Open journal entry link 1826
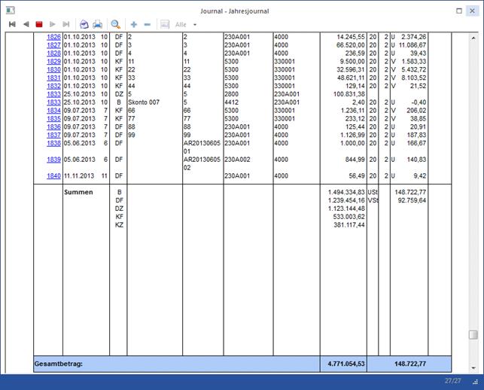 53,36
